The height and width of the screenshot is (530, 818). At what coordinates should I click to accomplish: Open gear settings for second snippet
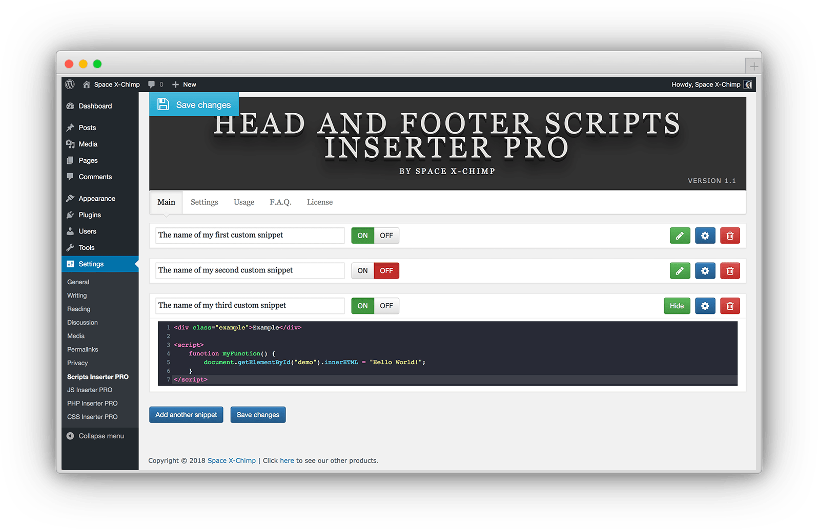(705, 271)
